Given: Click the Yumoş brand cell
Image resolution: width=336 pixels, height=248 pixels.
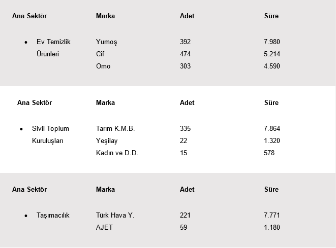Looking at the screenshot, I should point(107,42).
